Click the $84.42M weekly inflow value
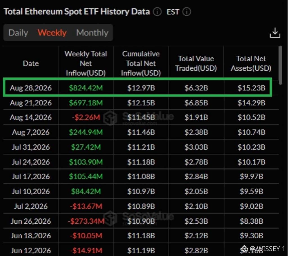Image resolution: width=288 pixels, height=256 pixels. [x=86, y=192]
